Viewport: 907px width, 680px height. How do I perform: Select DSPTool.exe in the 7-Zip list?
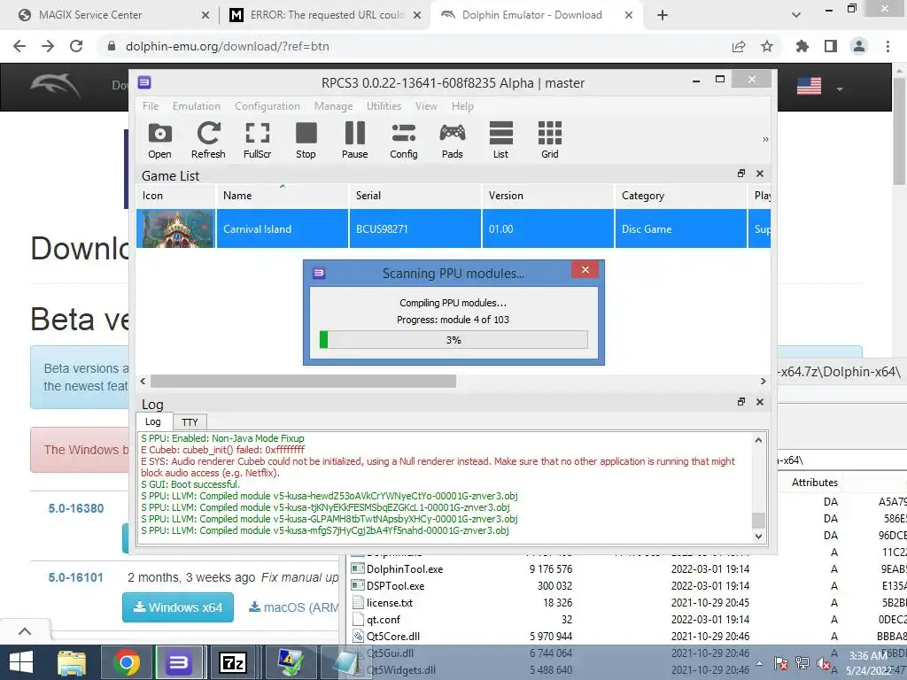(x=396, y=586)
